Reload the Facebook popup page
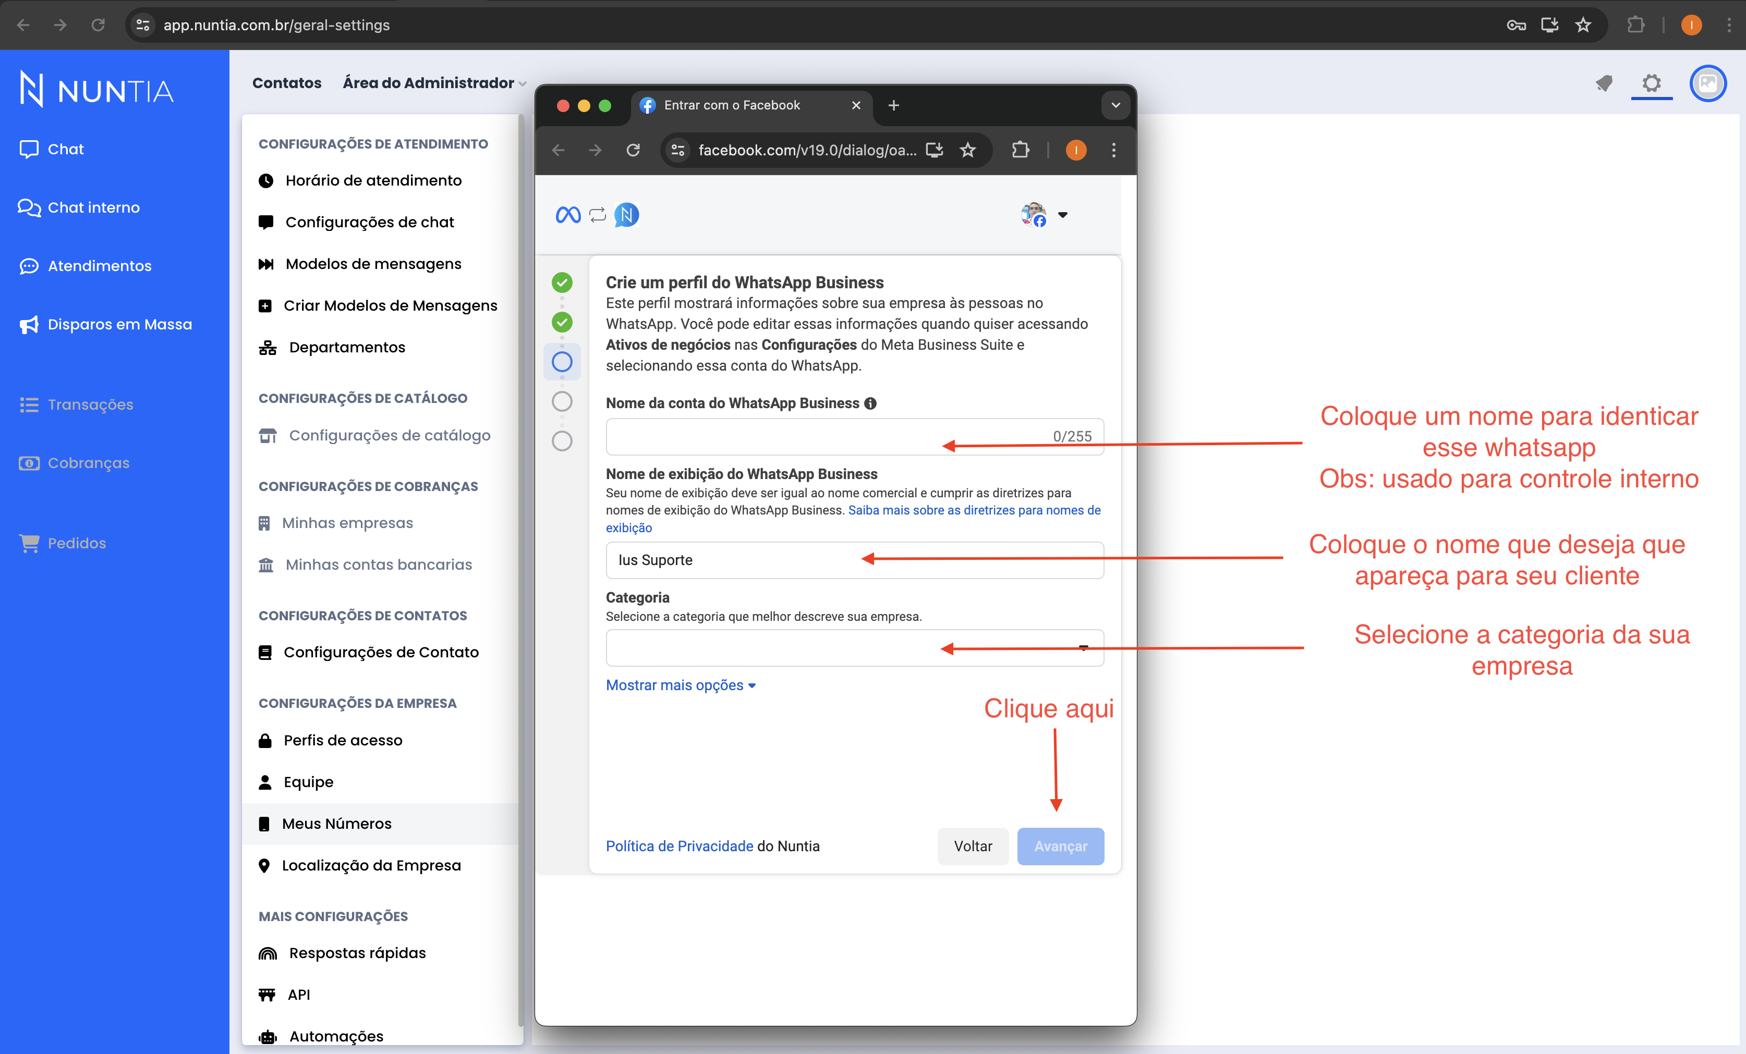This screenshot has height=1054, width=1746. click(633, 150)
